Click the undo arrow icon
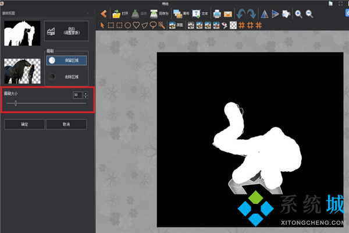This screenshot has width=349, height=233. click(x=241, y=13)
